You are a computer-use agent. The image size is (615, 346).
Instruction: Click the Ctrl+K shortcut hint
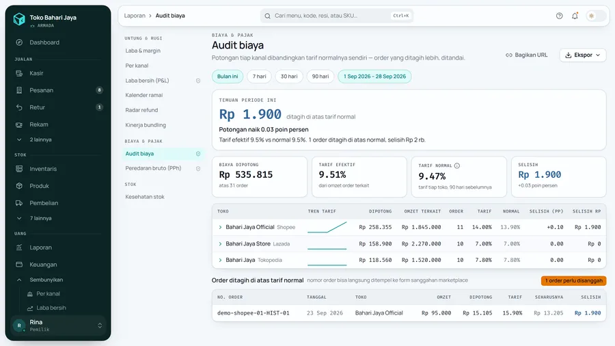click(401, 16)
